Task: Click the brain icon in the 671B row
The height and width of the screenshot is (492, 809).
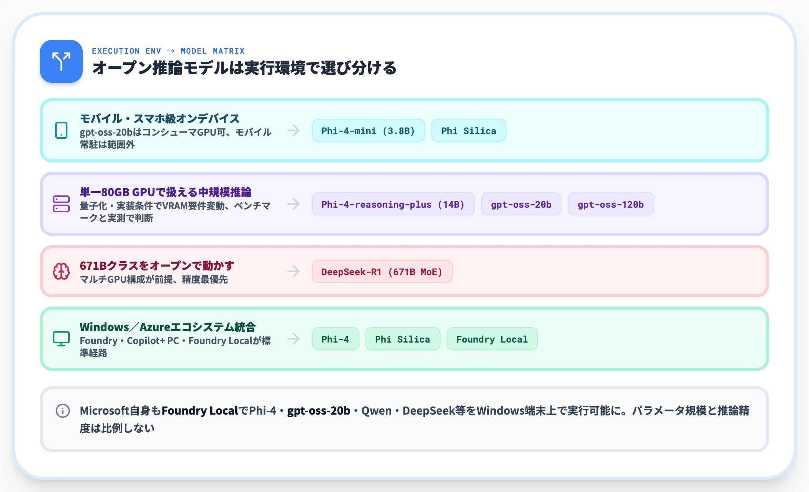Action: pyautogui.click(x=61, y=271)
